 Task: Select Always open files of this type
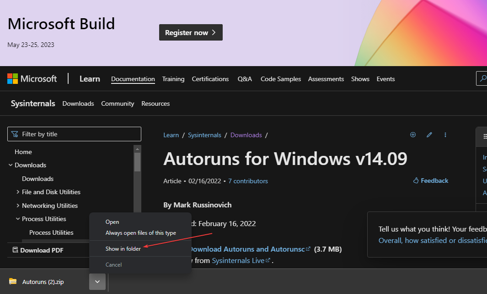141,233
